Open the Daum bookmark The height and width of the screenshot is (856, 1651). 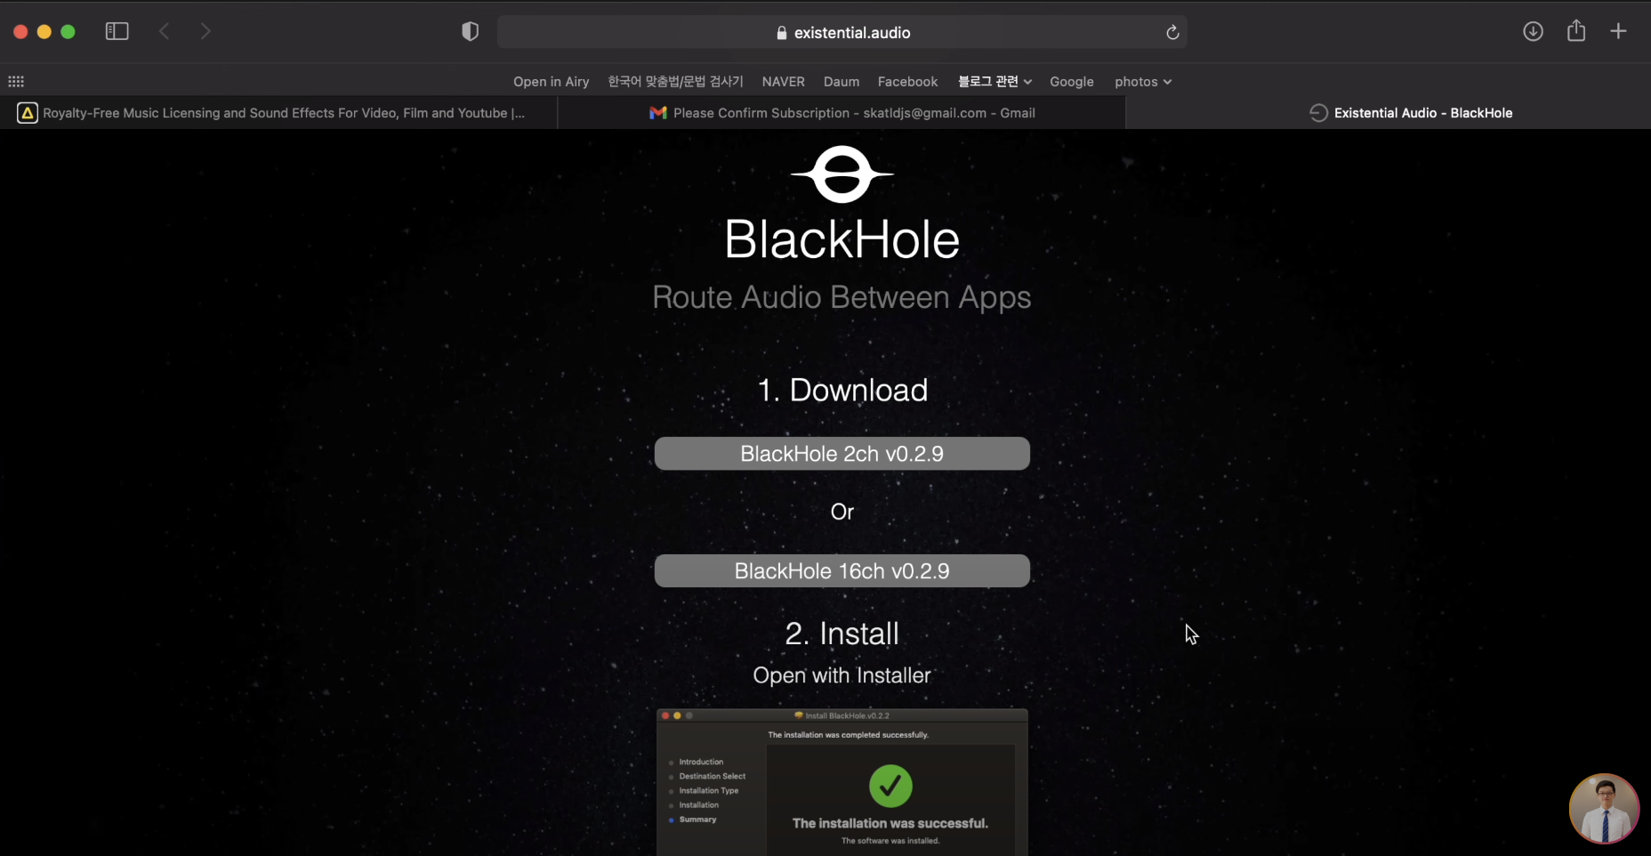pos(842,82)
